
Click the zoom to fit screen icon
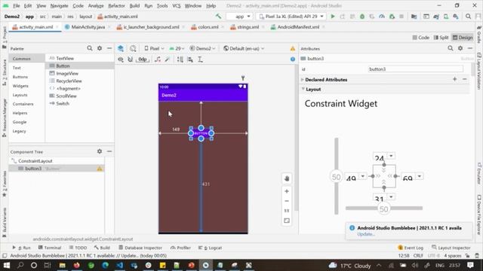tap(287, 221)
